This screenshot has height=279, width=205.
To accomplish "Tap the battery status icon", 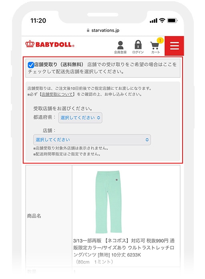I will click(172, 20).
